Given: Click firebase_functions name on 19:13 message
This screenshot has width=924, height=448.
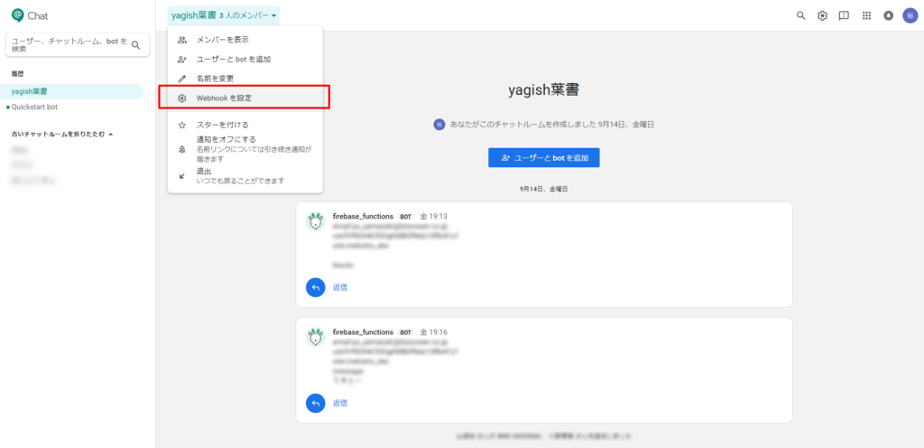Looking at the screenshot, I should point(363,217).
